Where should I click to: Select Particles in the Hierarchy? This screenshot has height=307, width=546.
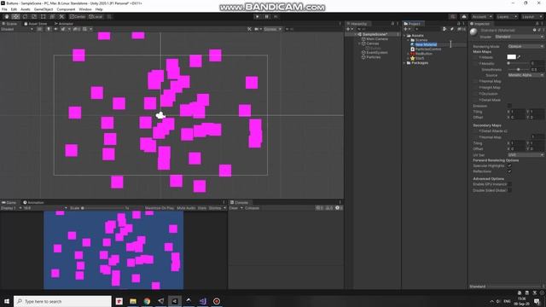[374, 57]
